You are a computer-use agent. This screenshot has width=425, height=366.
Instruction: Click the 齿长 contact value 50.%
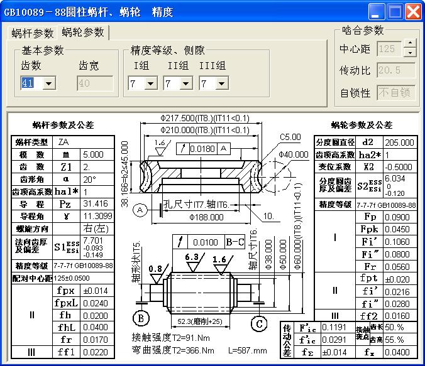394,327
